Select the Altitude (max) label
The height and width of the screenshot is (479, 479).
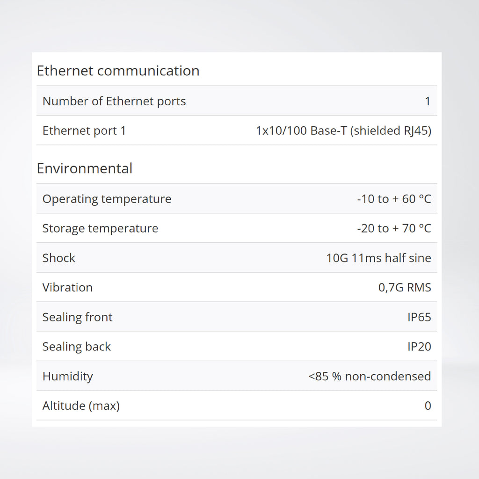pyautogui.click(x=81, y=406)
